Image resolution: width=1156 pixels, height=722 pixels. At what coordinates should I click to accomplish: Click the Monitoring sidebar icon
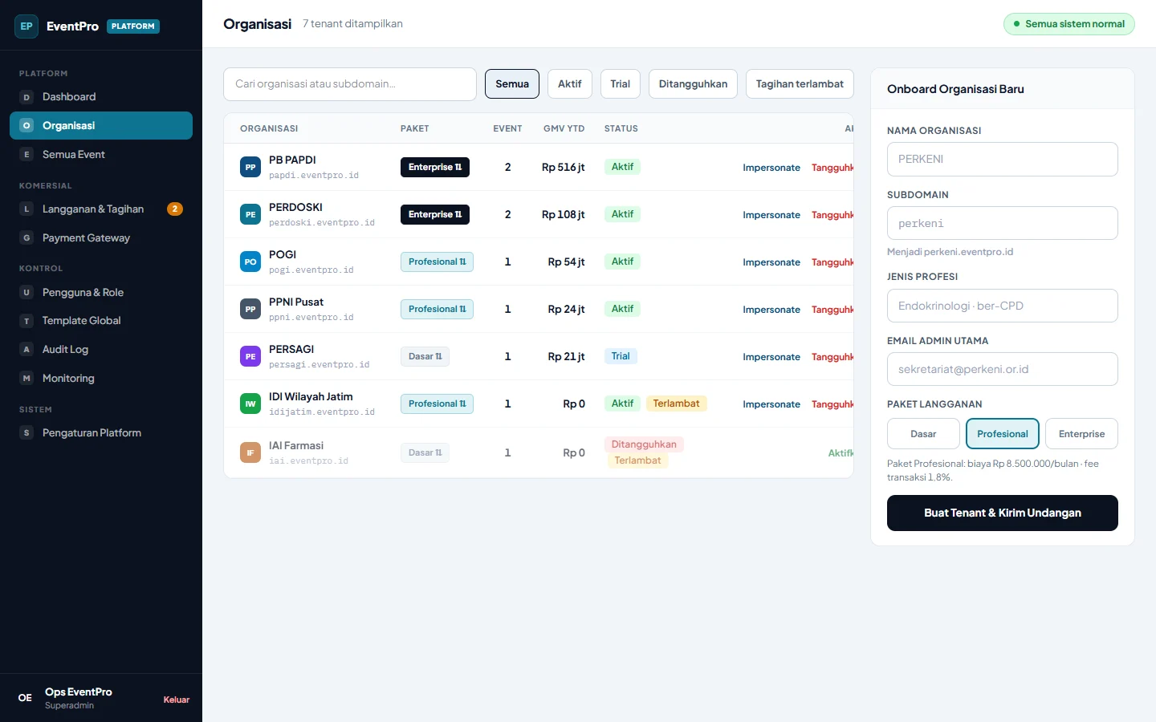26,379
